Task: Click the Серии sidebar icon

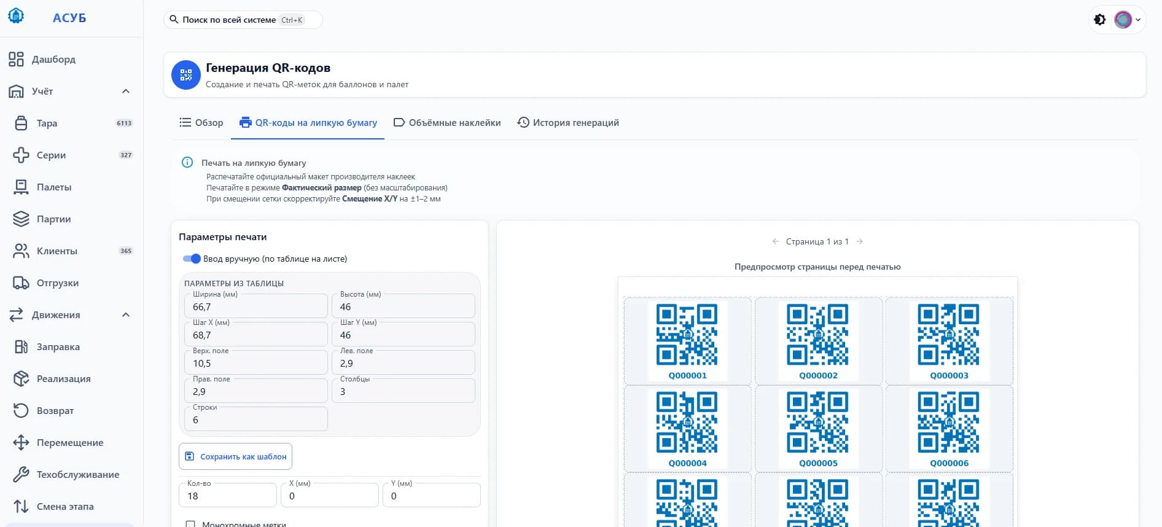Action: pos(21,155)
